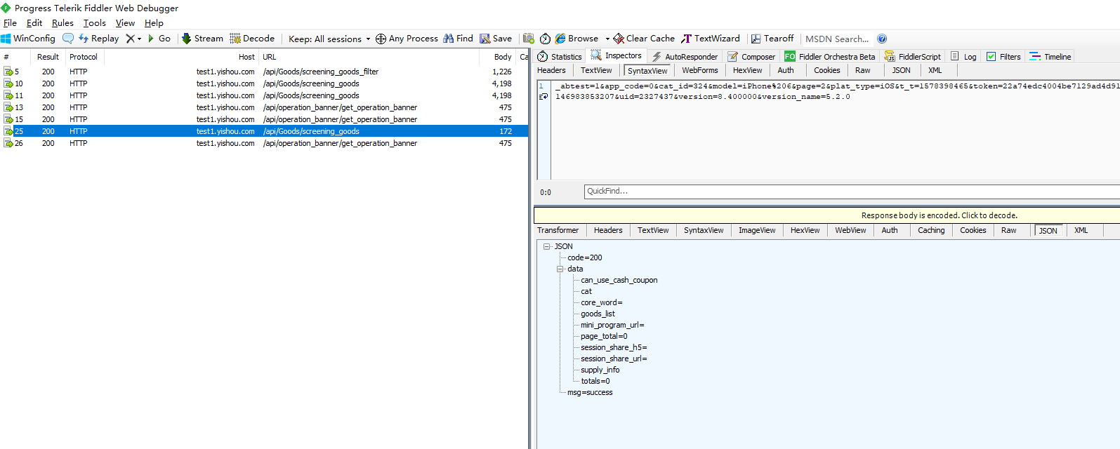Screen dimensions: 1120x449
Task: Open the Browse dropdown arrow
Action: pos(607,39)
